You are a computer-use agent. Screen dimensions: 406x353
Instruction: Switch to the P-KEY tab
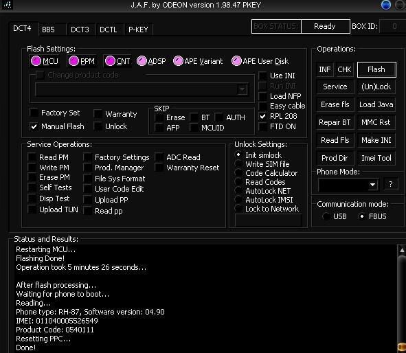[x=138, y=30]
